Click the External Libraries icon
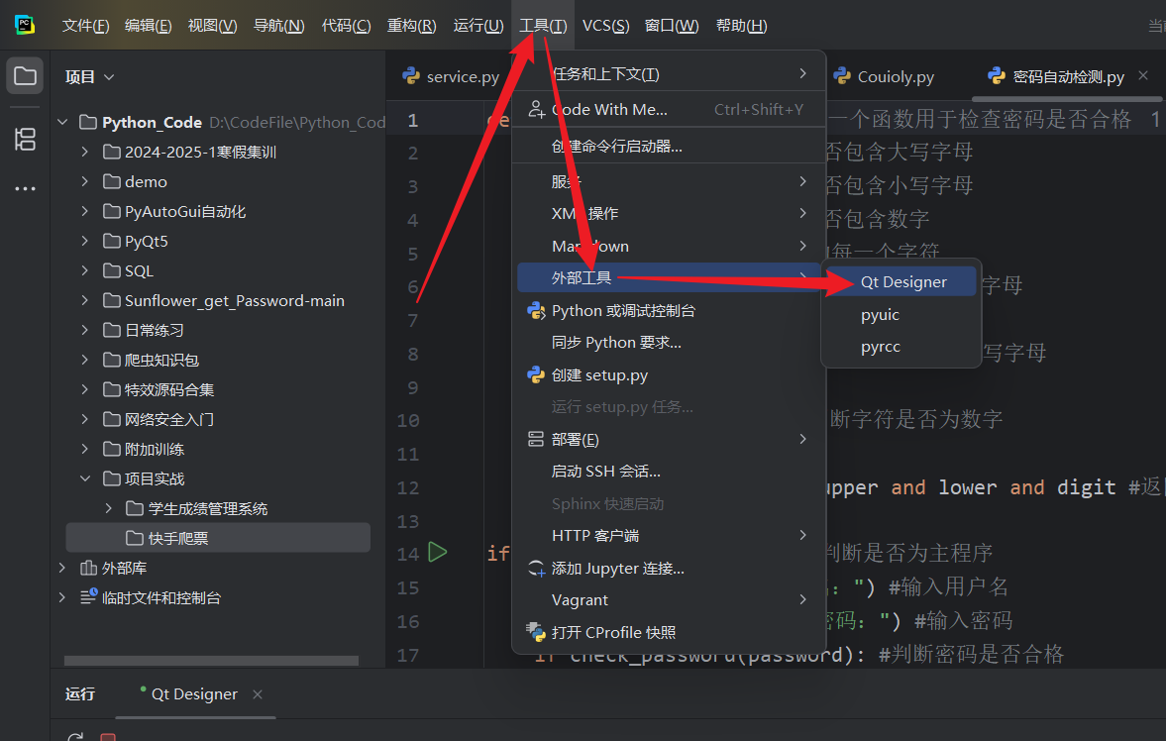This screenshot has width=1166, height=741. pyautogui.click(x=88, y=568)
